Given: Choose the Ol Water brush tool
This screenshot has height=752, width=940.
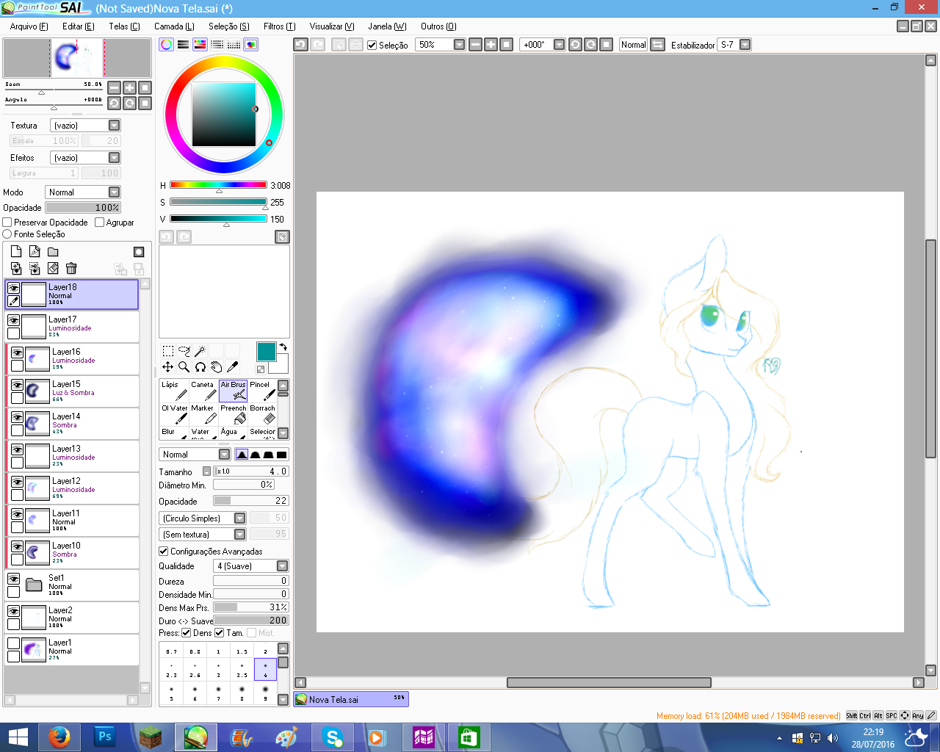Looking at the screenshot, I should tap(174, 414).
